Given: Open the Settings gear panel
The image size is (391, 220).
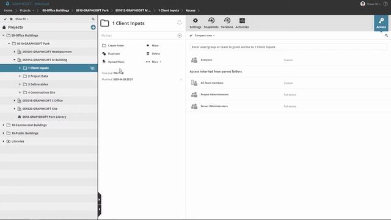Looking at the screenshot, I should pos(195,23).
